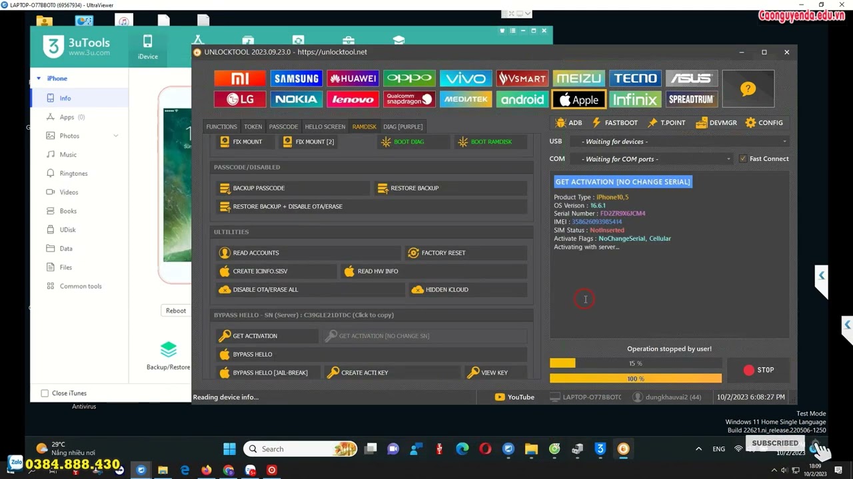The width and height of the screenshot is (853, 479).
Task: Pick the Vivo brand tile
Action: click(x=466, y=79)
